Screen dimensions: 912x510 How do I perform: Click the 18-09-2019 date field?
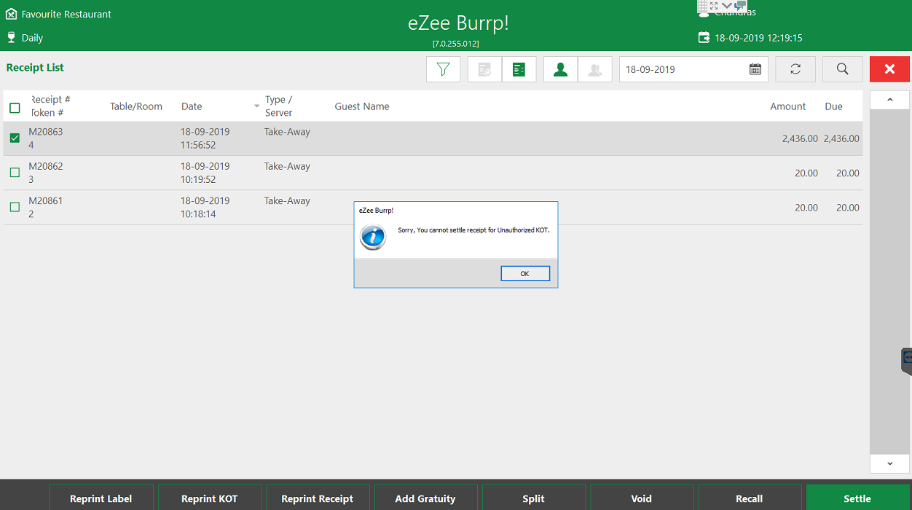pyautogui.click(x=693, y=69)
